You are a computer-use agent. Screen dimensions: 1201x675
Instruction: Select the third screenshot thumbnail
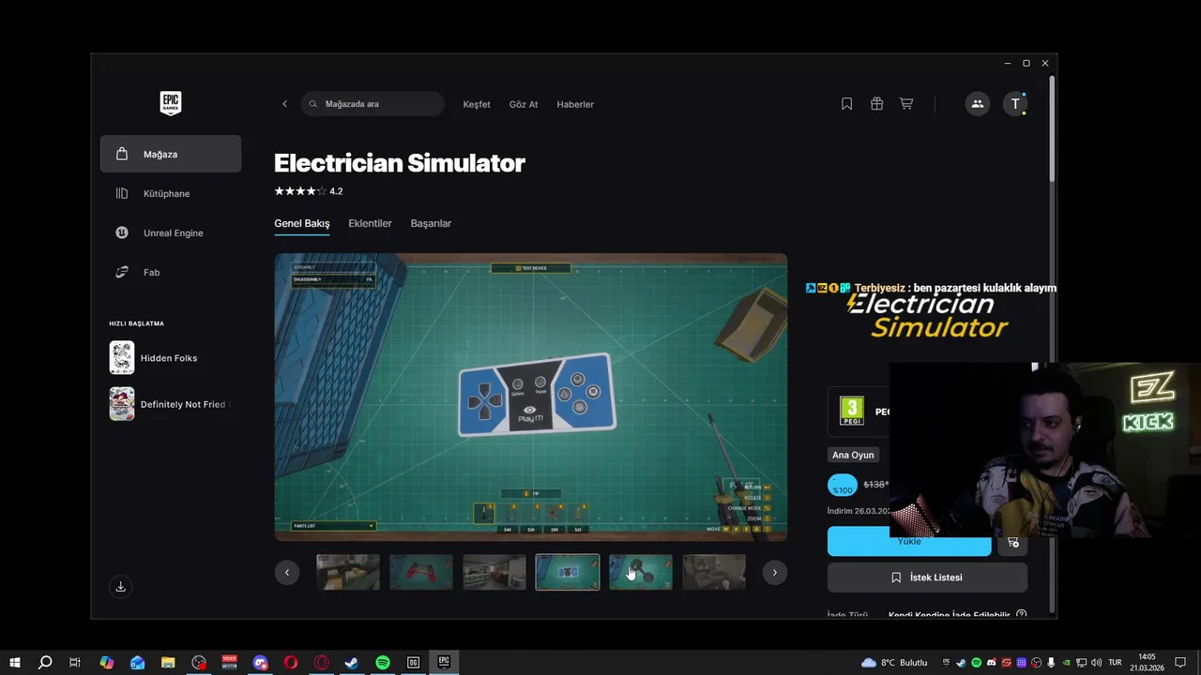pyautogui.click(x=494, y=572)
